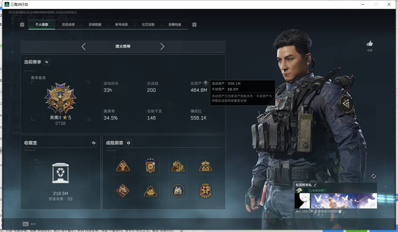Click the 464.6M total assets value

pyautogui.click(x=199, y=90)
